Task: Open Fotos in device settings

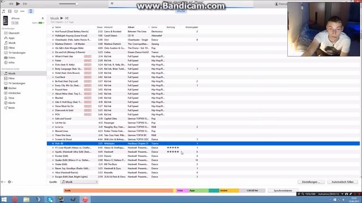Action: coord(12,58)
